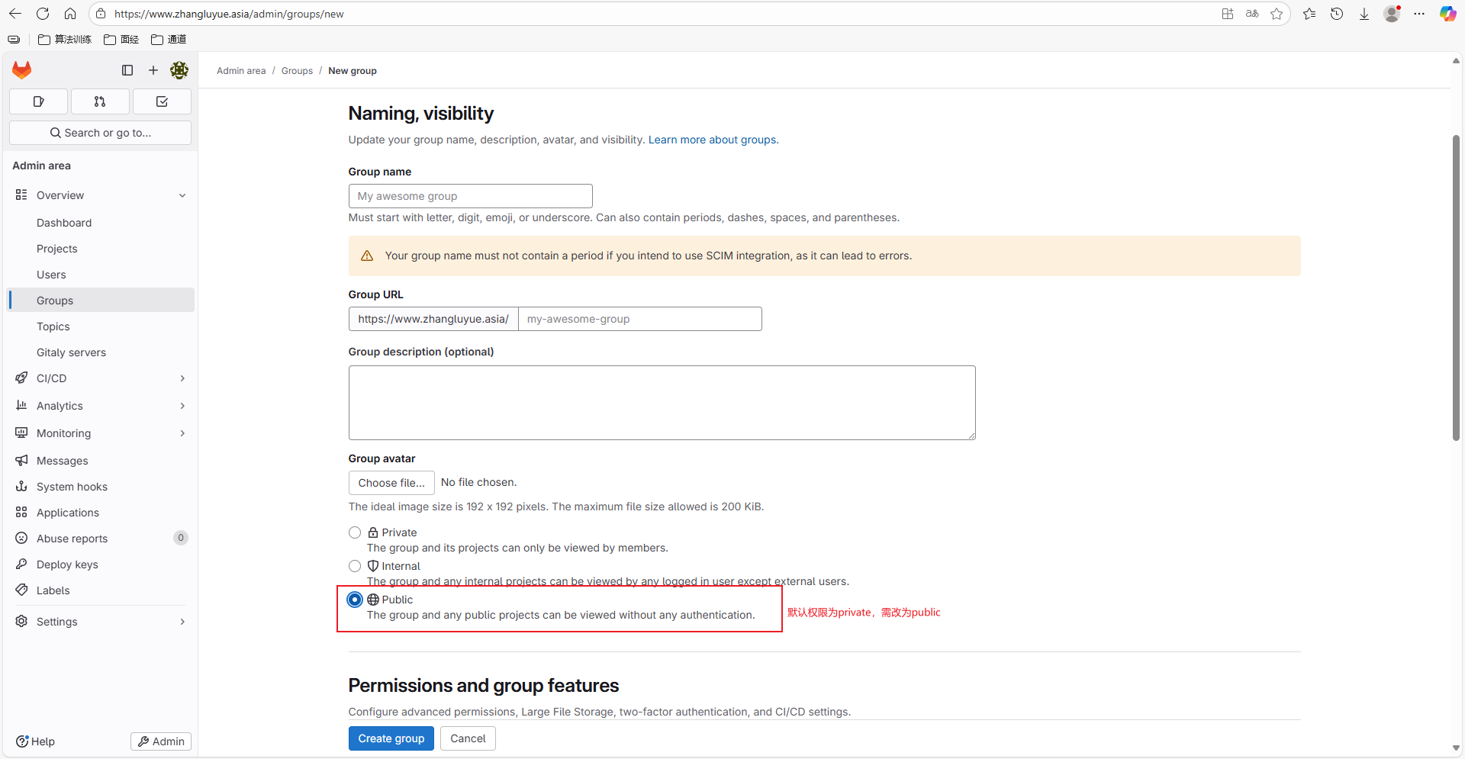Open browser downloads icon
Viewport: 1465px width, 759px height.
[x=1364, y=14]
